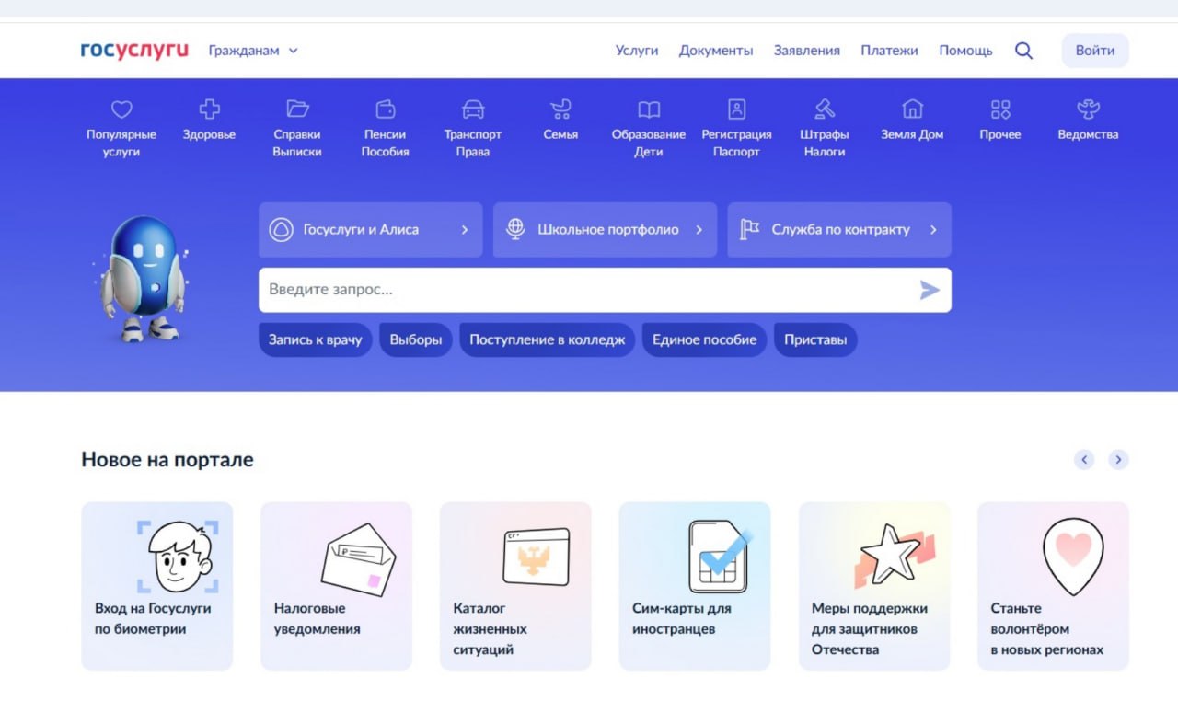Click the Алиса circle icon

tap(281, 230)
